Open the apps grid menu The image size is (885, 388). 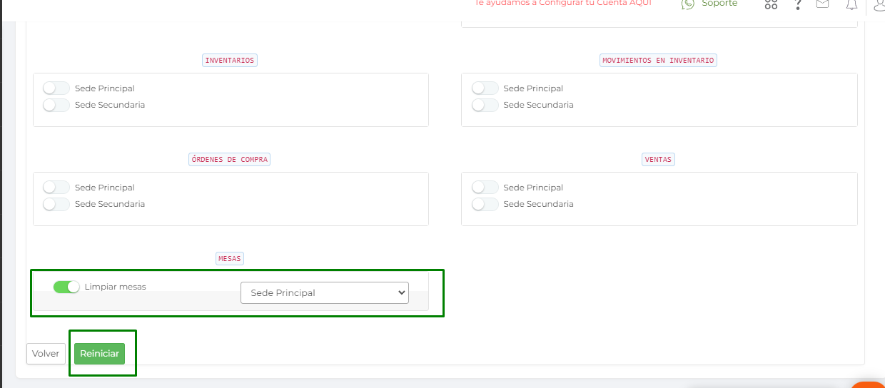(x=771, y=4)
